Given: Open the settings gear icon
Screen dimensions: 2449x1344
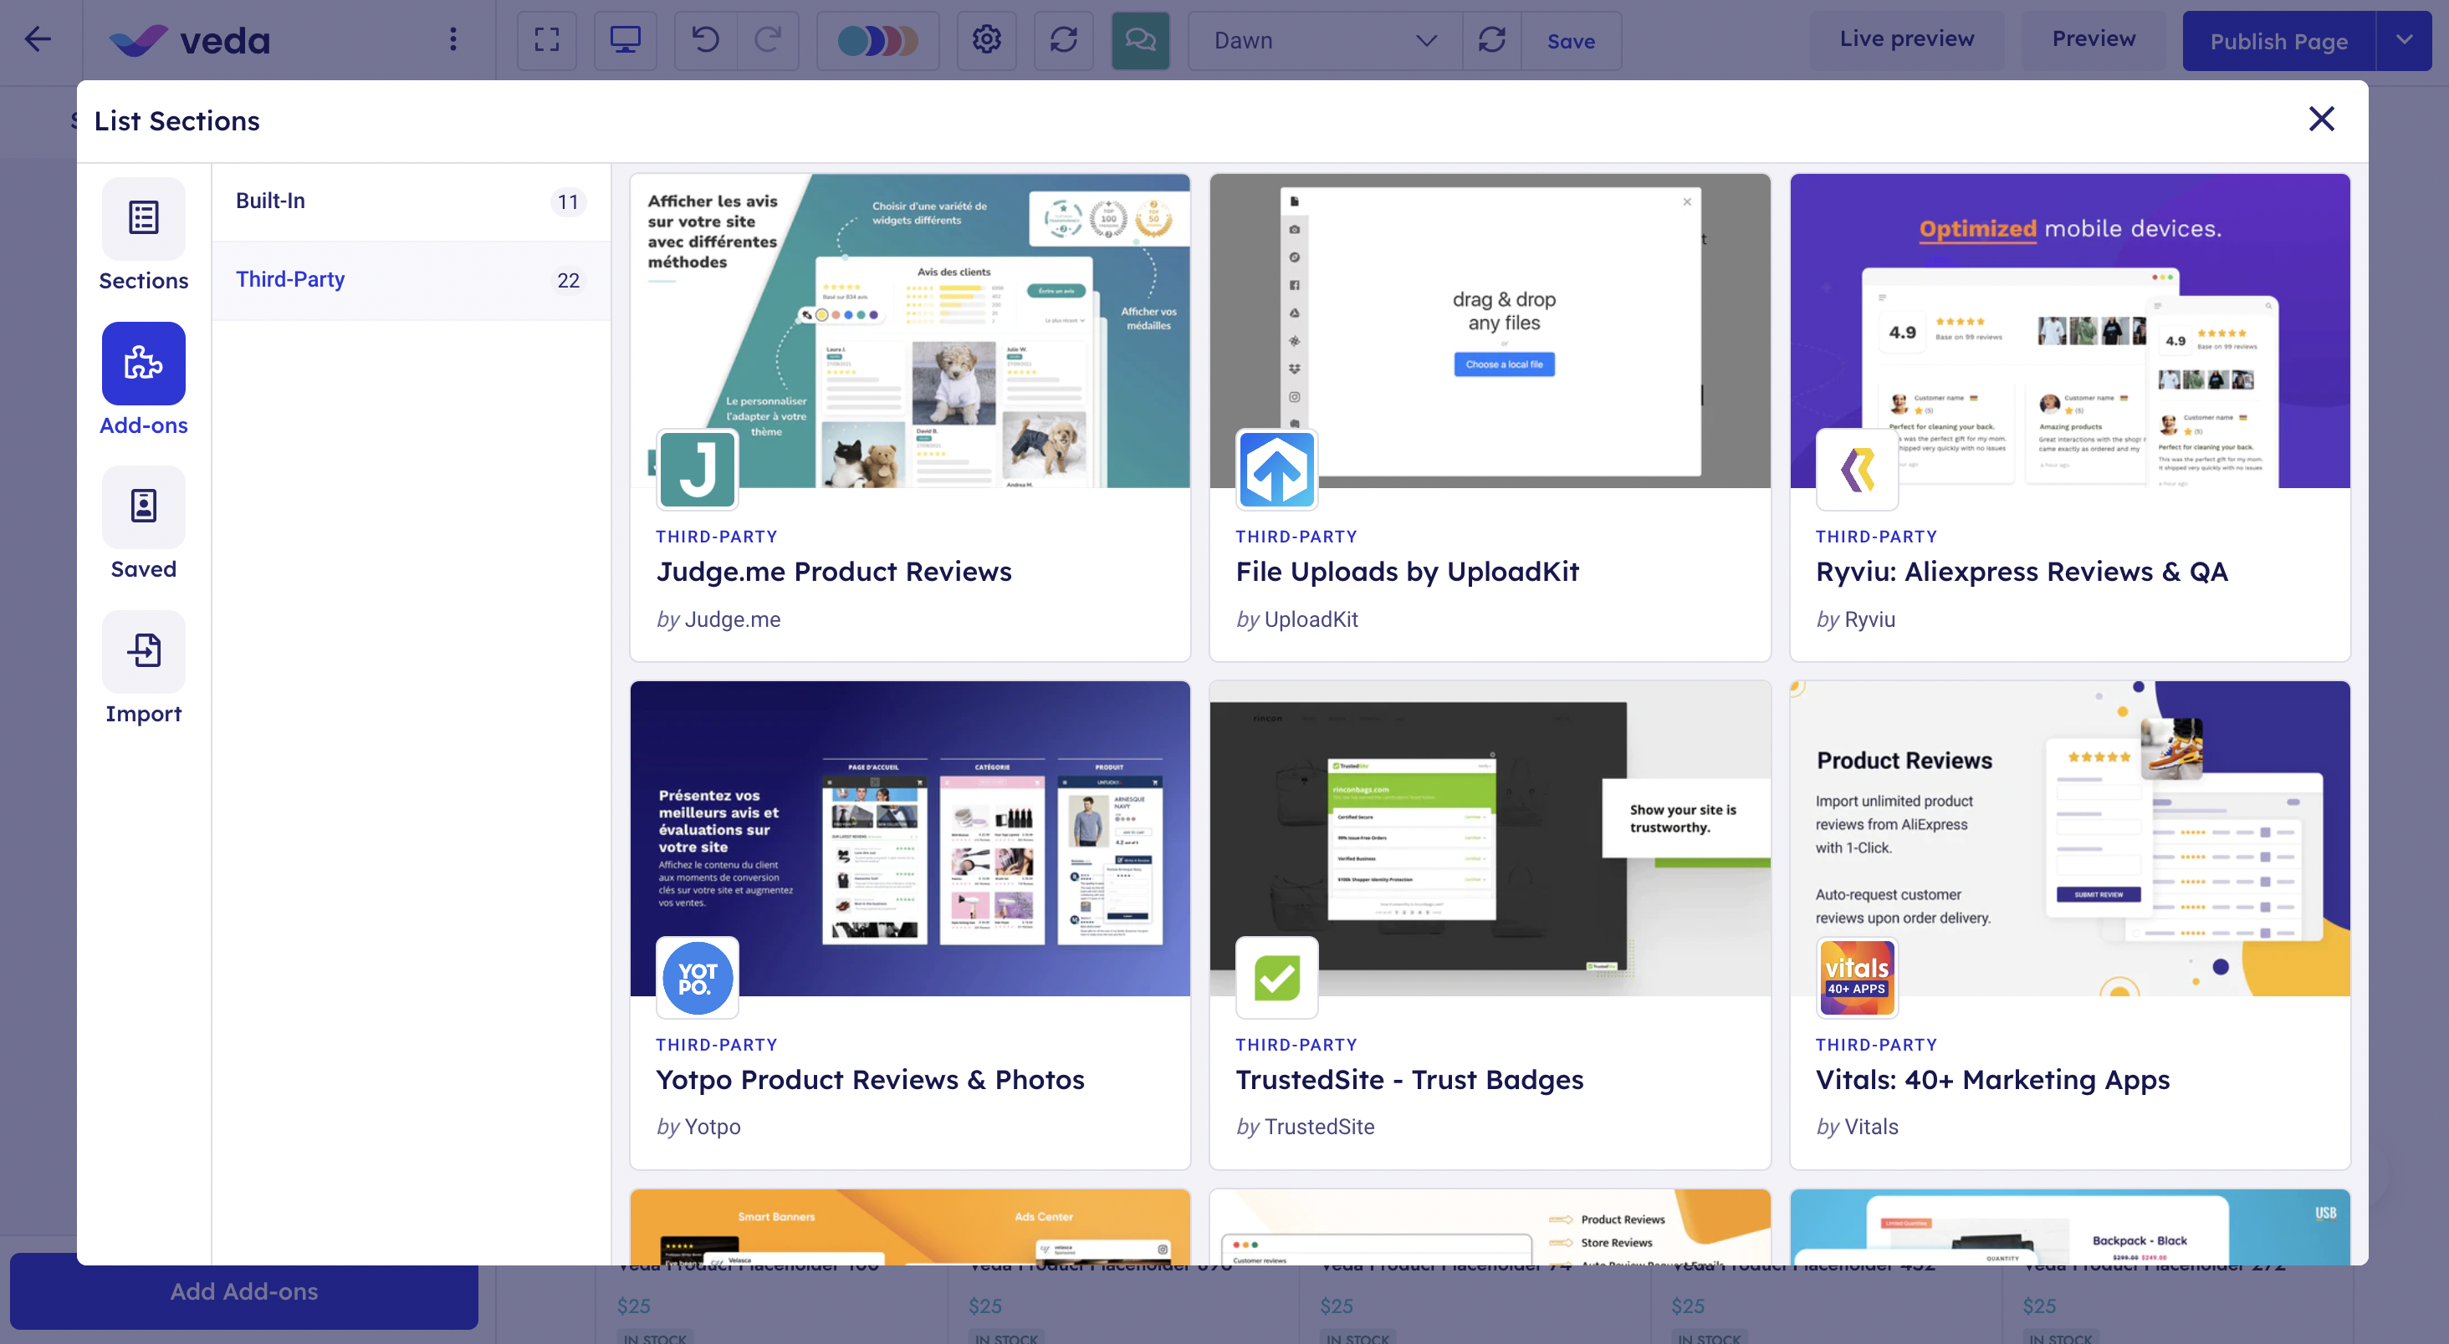Looking at the screenshot, I should click(986, 40).
